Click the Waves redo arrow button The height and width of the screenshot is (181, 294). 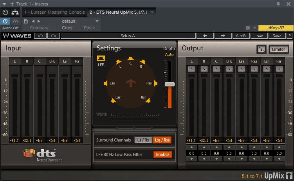point(54,36)
